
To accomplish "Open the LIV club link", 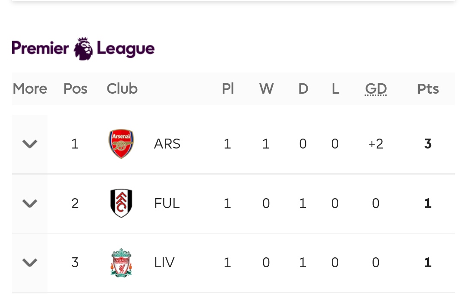I will tap(164, 262).
